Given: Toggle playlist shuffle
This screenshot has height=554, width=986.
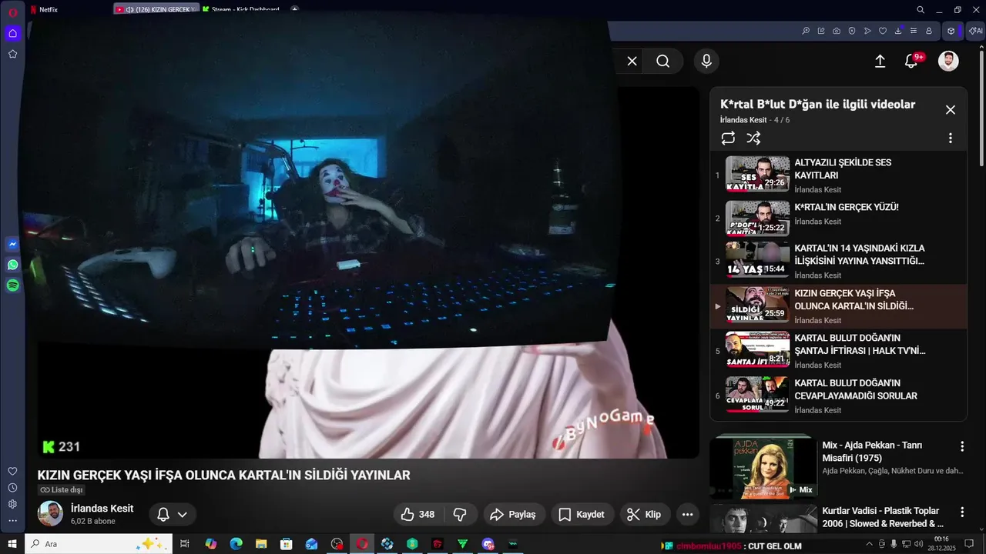Looking at the screenshot, I should 753,138.
